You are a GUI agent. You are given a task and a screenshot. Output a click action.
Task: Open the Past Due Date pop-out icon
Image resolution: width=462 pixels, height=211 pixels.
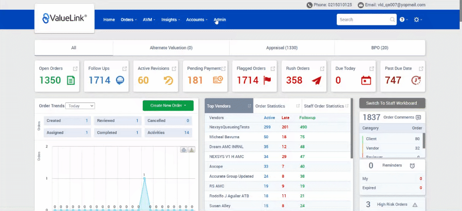(421, 69)
